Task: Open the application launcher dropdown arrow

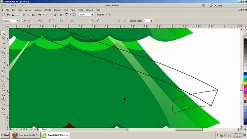Action: (70, 15)
